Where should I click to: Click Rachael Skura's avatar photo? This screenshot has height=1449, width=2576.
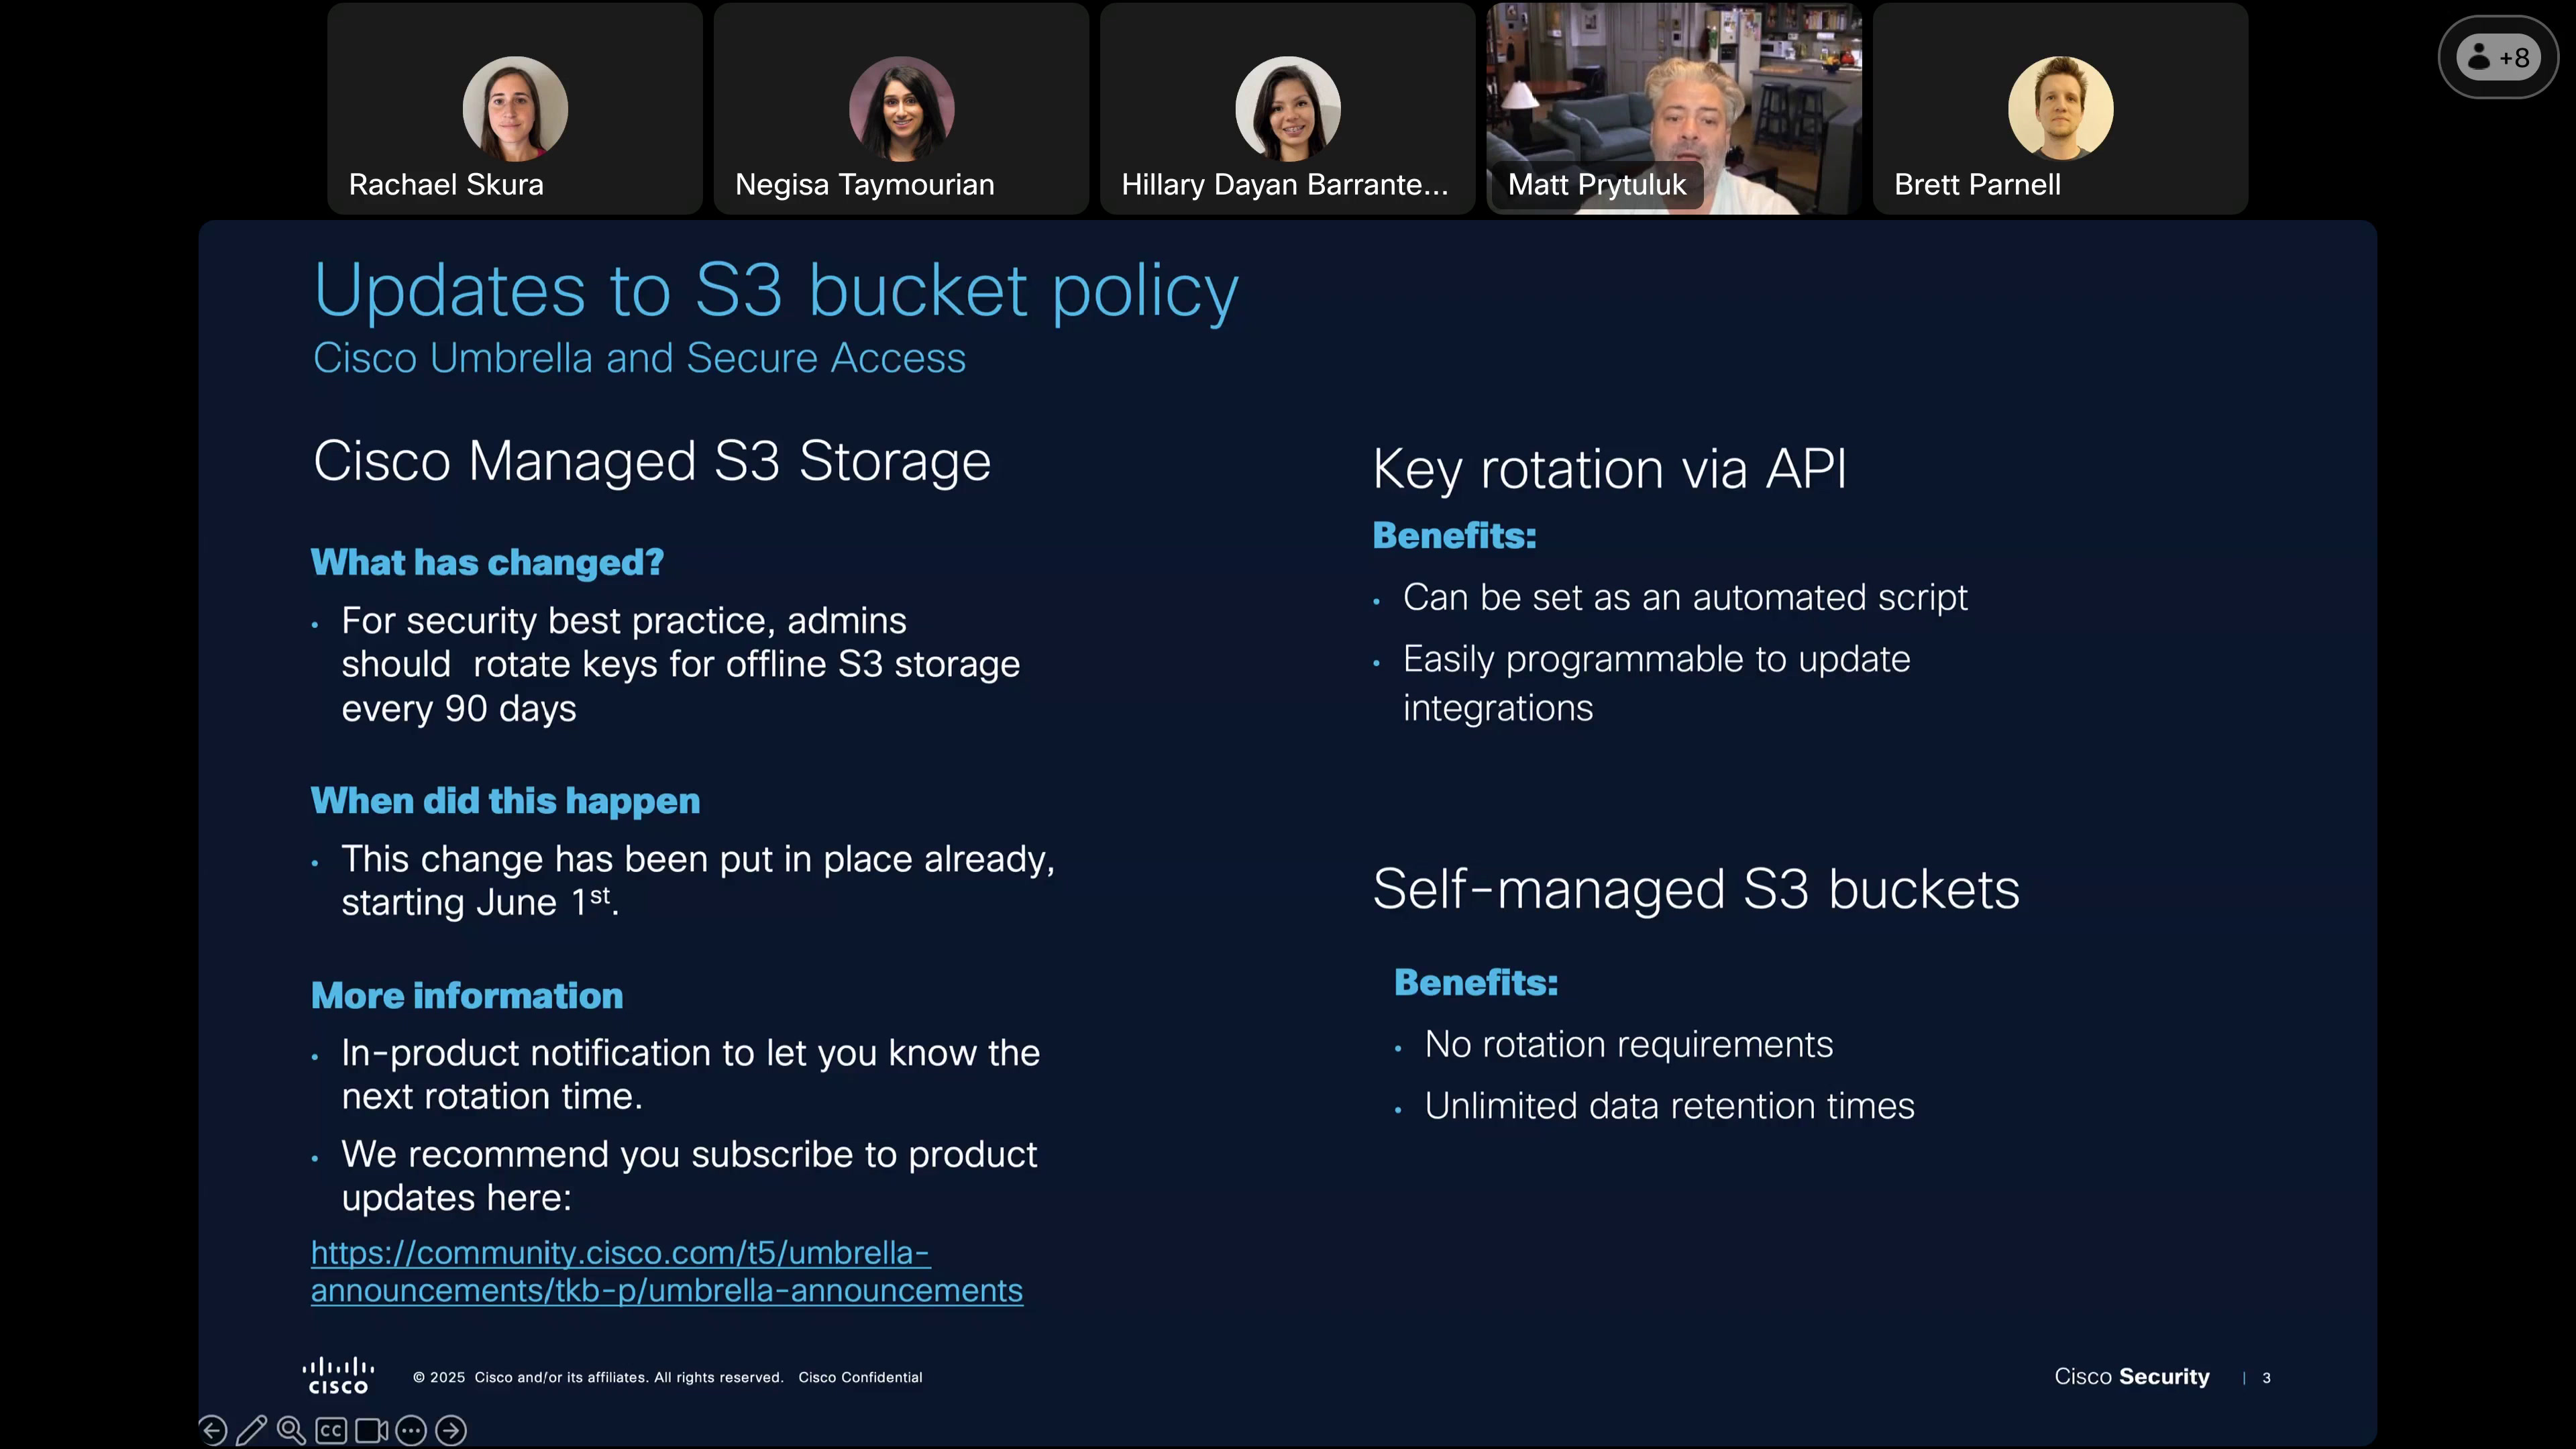pyautogui.click(x=515, y=108)
